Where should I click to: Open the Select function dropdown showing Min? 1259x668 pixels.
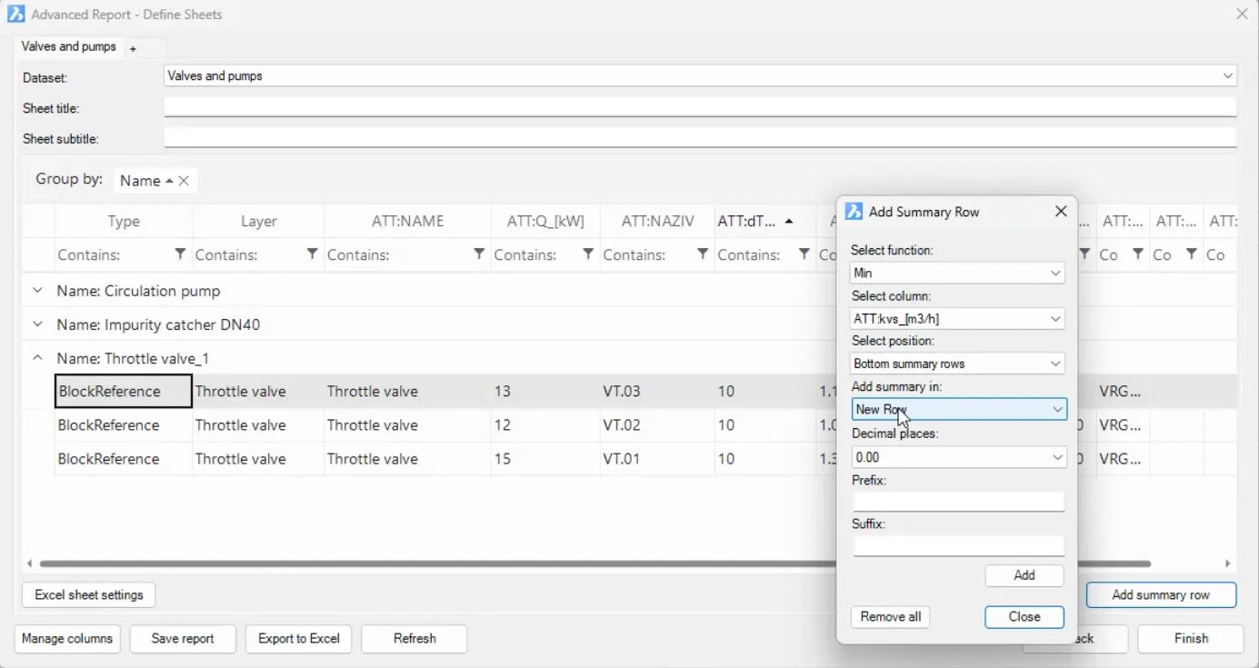click(x=957, y=273)
